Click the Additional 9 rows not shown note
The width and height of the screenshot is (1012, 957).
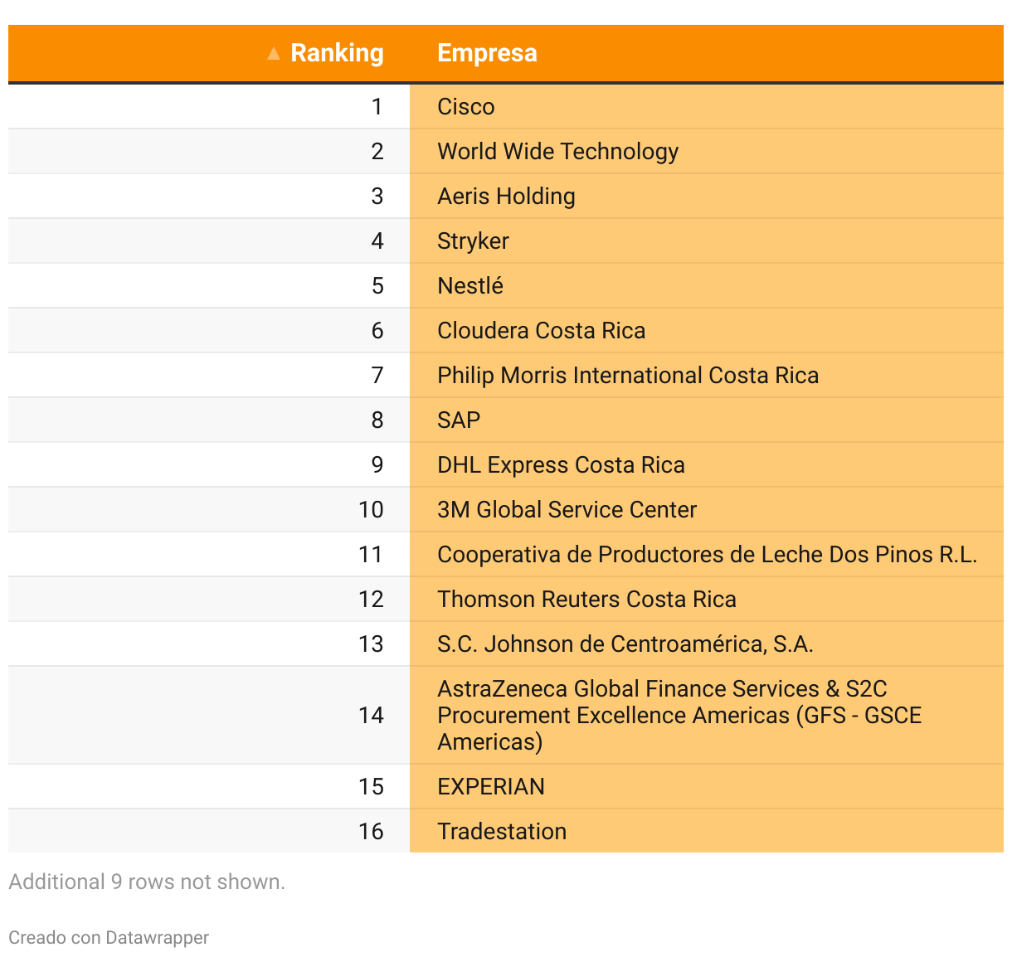tap(147, 882)
